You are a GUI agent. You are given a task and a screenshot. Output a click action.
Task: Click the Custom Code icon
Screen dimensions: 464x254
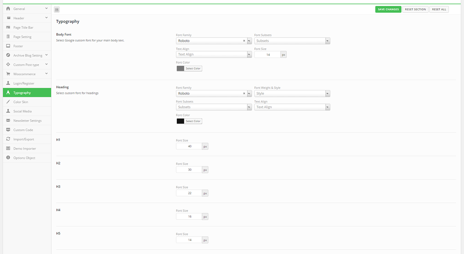[x=8, y=130]
